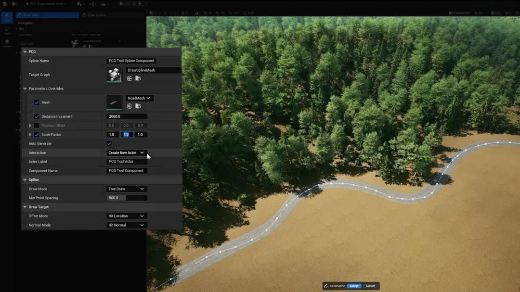The height and width of the screenshot is (292, 520).
Task: Open the Interaction dropdown
Action: (x=126, y=153)
